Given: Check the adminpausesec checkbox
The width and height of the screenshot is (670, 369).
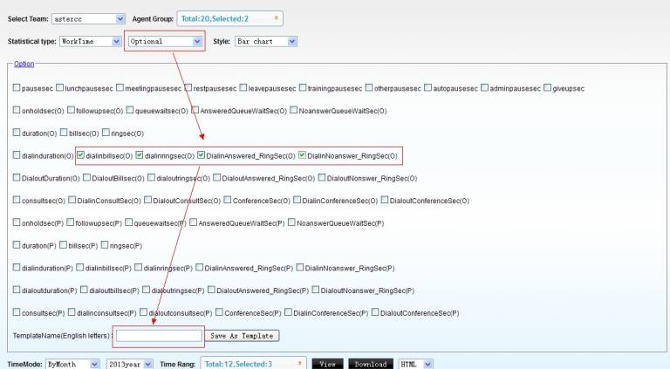Looking at the screenshot, I should pyautogui.click(x=484, y=87).
